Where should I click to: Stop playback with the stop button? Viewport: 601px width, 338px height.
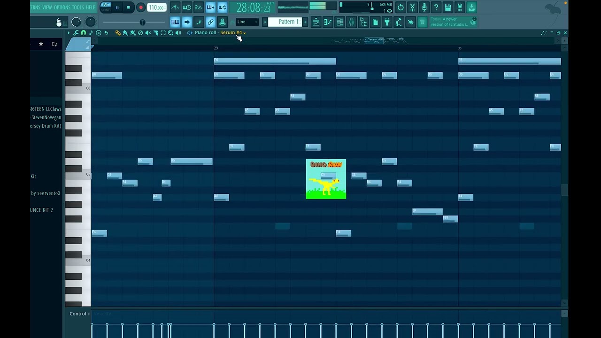click(x=128, y=7)
